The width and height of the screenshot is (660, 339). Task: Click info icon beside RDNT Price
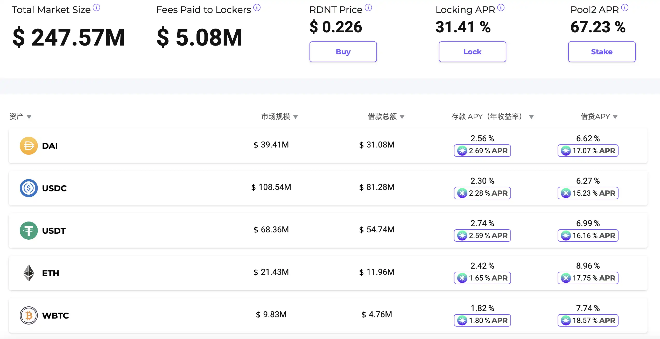click(368, 8)
